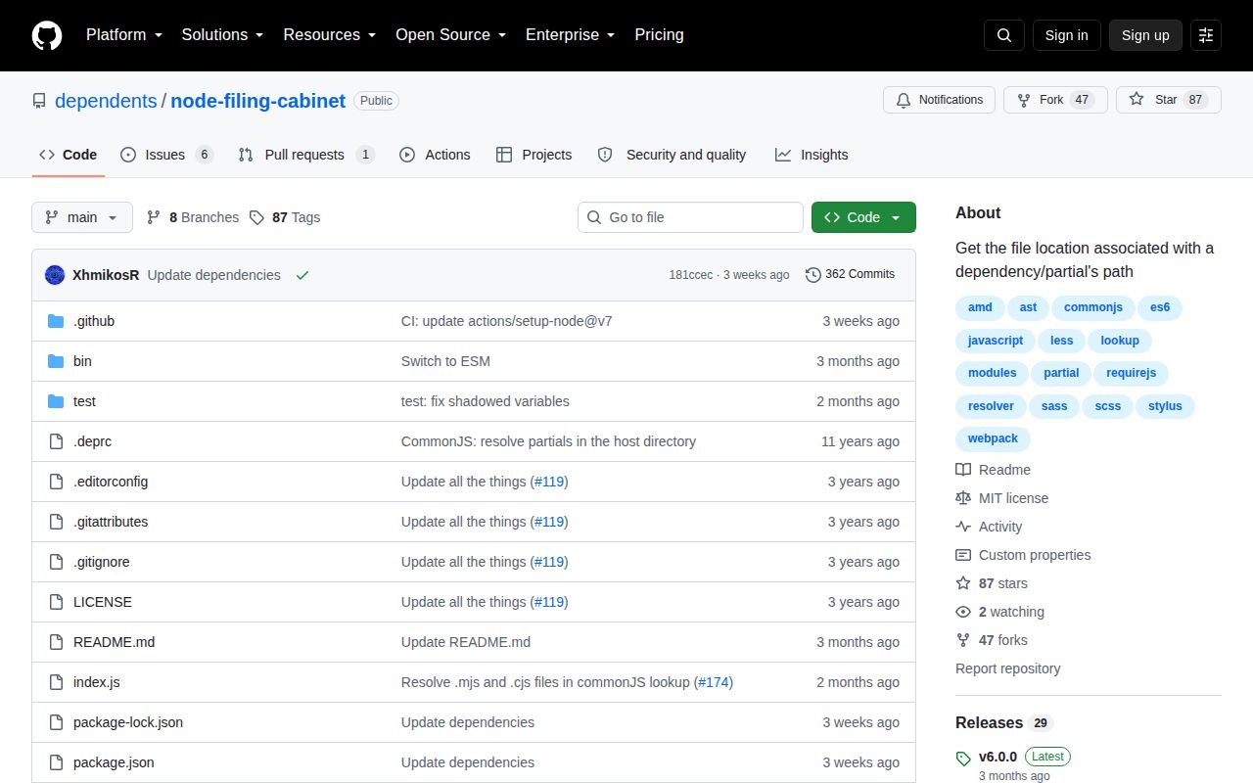The width and height of the screenshot is (1253, 783).
Task: Click the Sign in button
Action: coord(1066,35)
